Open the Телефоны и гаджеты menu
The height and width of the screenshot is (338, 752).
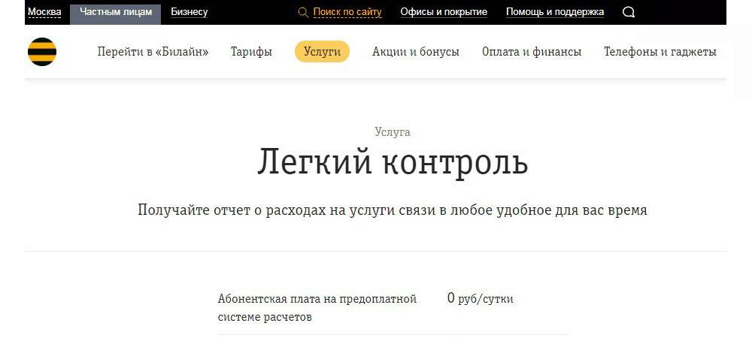(x=660, y=52)
